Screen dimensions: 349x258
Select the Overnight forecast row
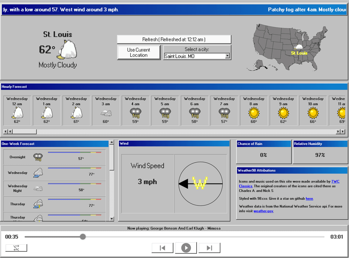[54, 157]
